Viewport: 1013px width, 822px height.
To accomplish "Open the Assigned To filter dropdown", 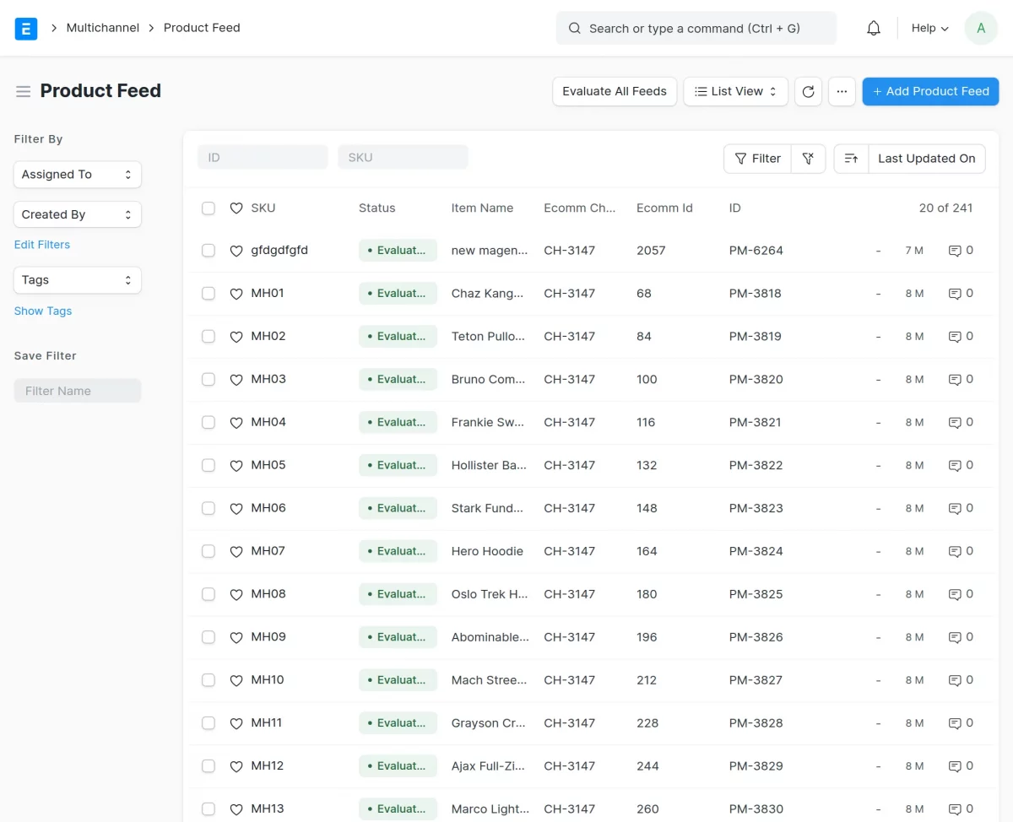I will click(x=77, y=175).
